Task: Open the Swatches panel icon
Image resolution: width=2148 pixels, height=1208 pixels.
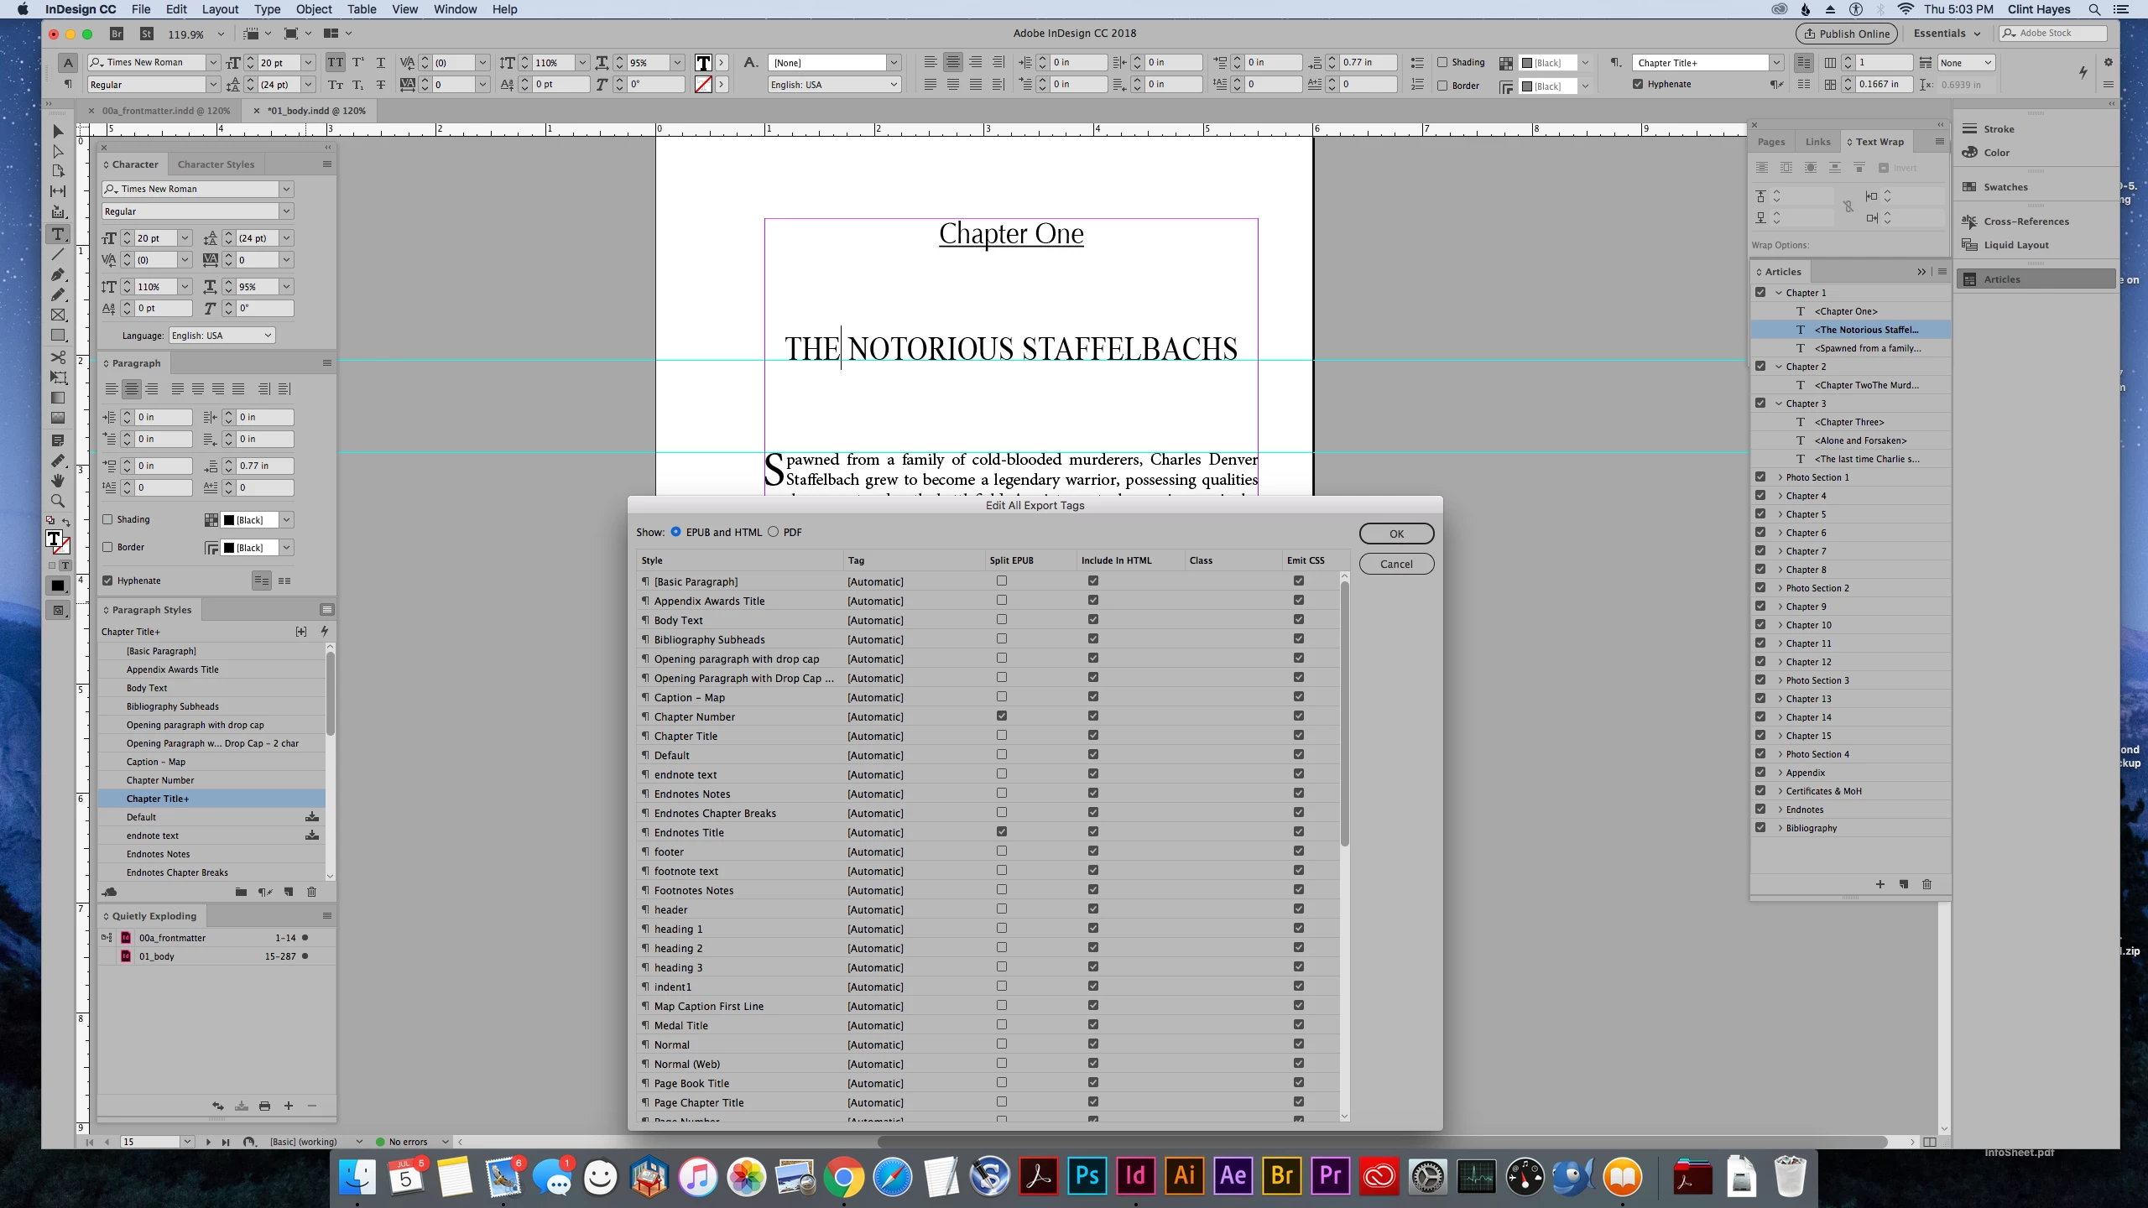Action: pyautogui.click(x=1969, y=187)
